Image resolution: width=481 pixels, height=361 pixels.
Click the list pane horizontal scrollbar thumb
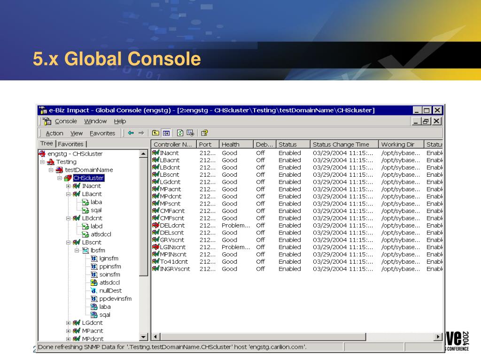(263, 337)
